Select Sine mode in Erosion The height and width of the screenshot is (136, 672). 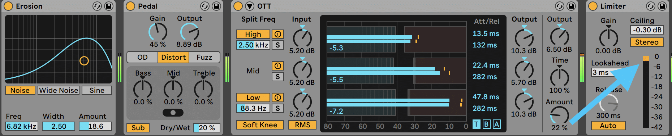[x=97, y=90]
